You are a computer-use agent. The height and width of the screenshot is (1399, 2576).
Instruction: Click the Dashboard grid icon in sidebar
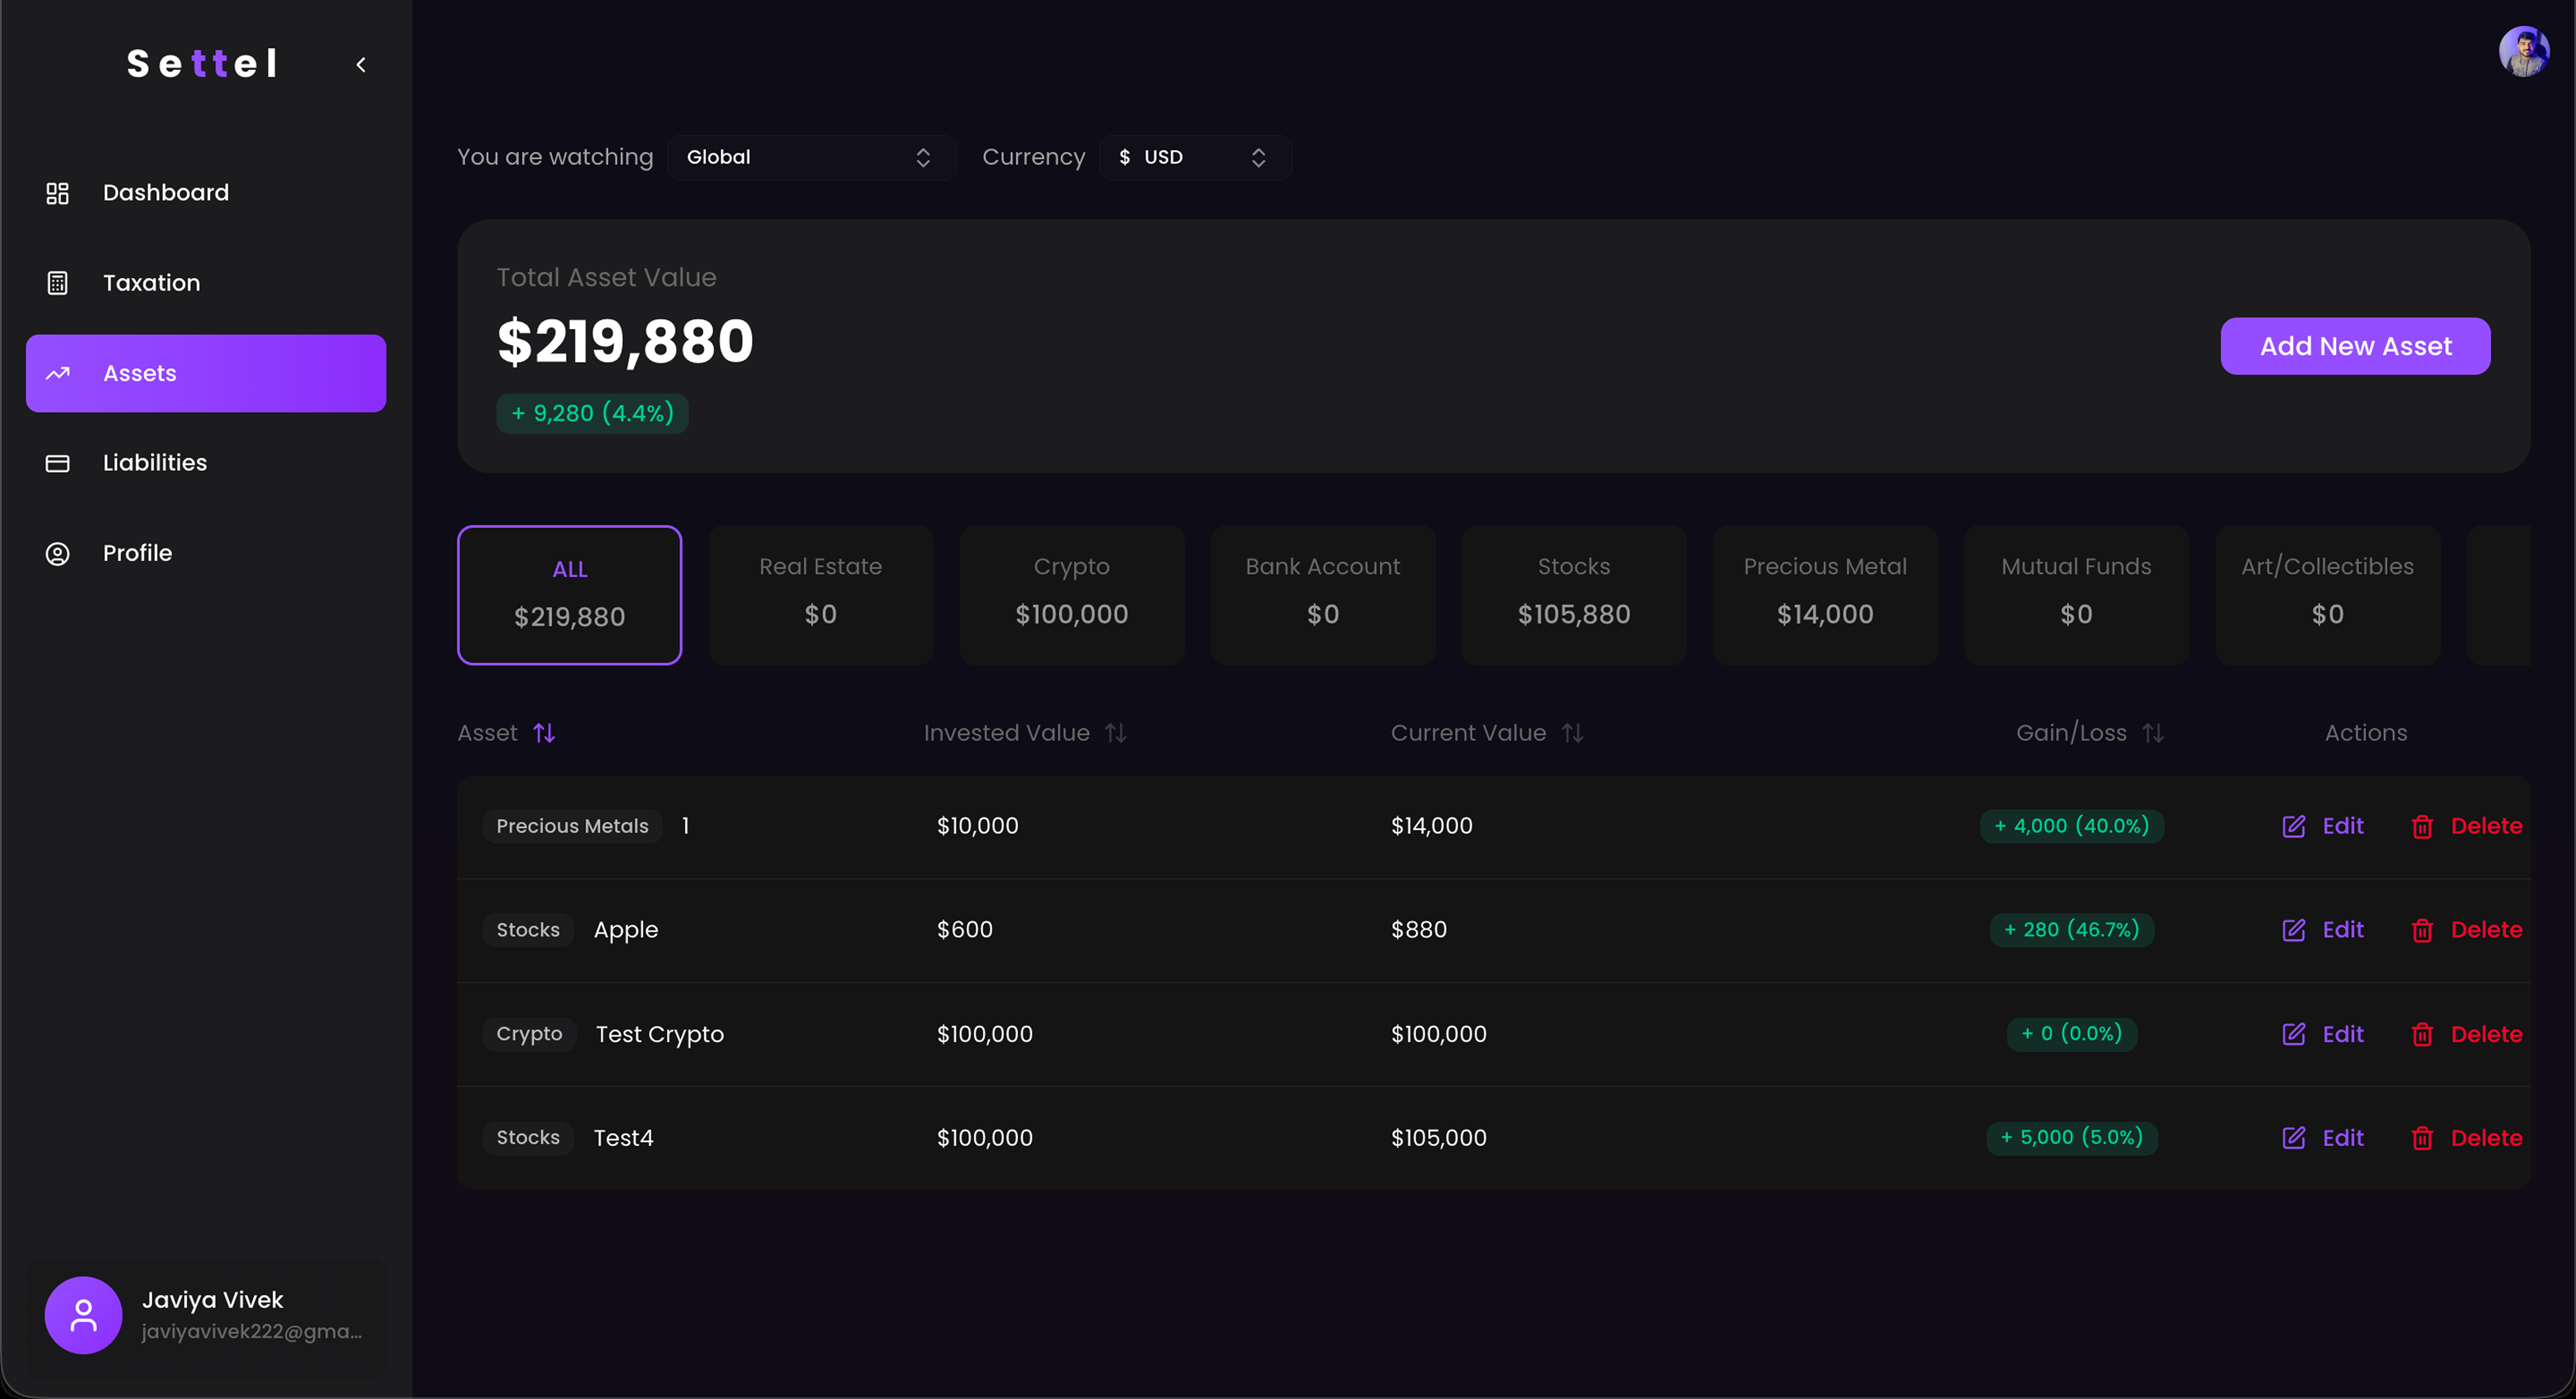point(57,193)
